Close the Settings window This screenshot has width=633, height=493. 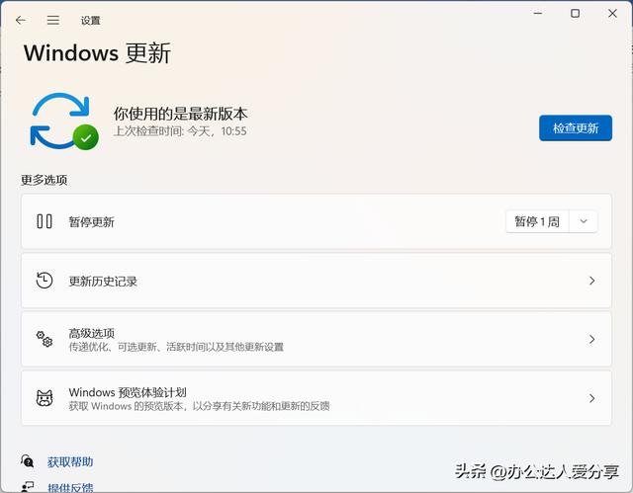pyautogui.click(x=612, y=13)
